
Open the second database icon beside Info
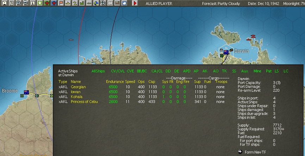coord(25,3)
